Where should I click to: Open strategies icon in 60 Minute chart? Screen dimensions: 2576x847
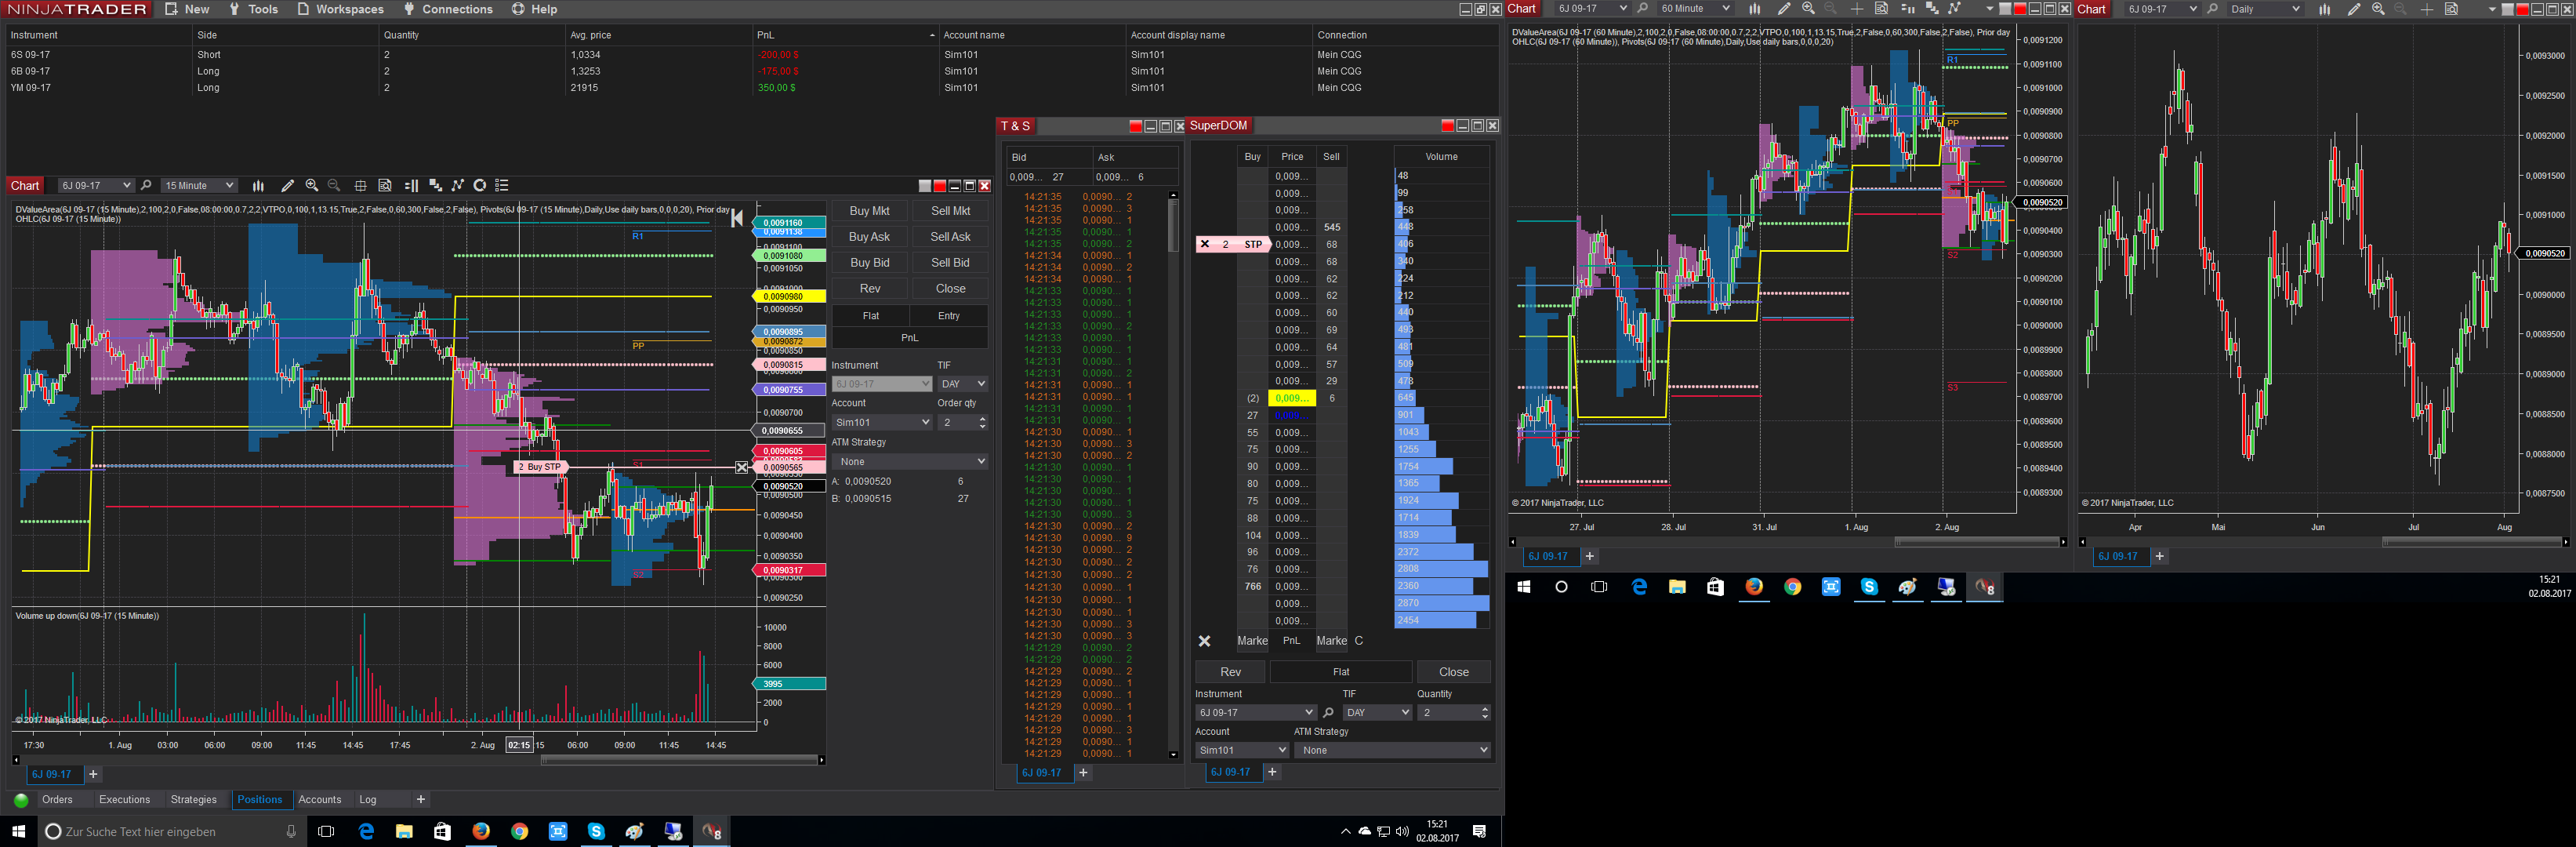[x=1955, y=9]
